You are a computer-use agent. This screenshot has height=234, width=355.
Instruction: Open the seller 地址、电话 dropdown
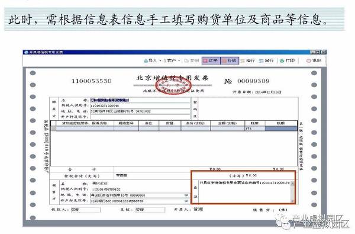click(186, 195)
